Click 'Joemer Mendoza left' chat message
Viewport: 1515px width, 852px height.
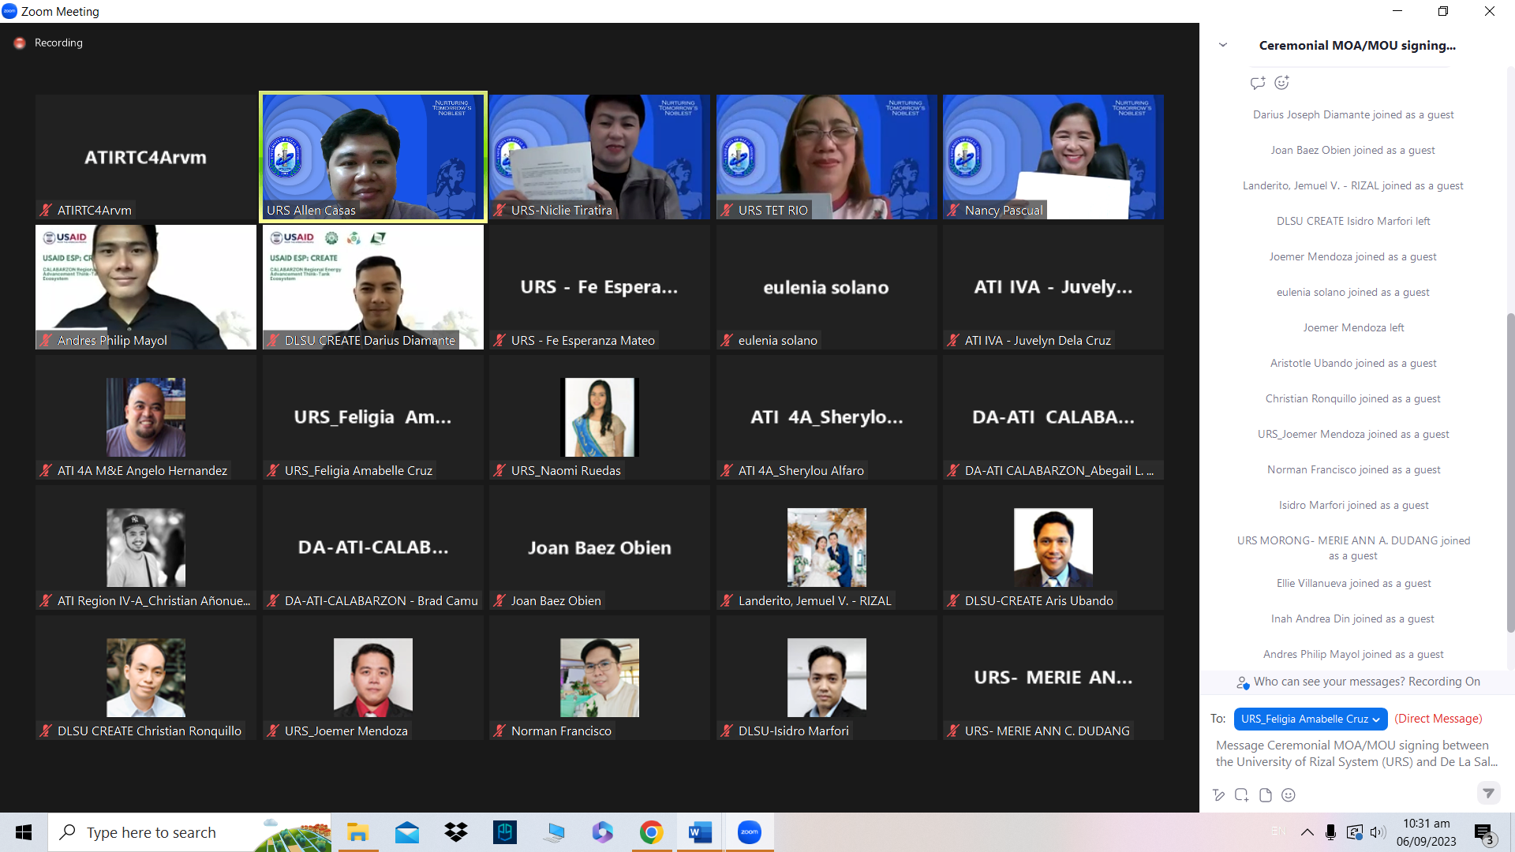point(1353,327)
